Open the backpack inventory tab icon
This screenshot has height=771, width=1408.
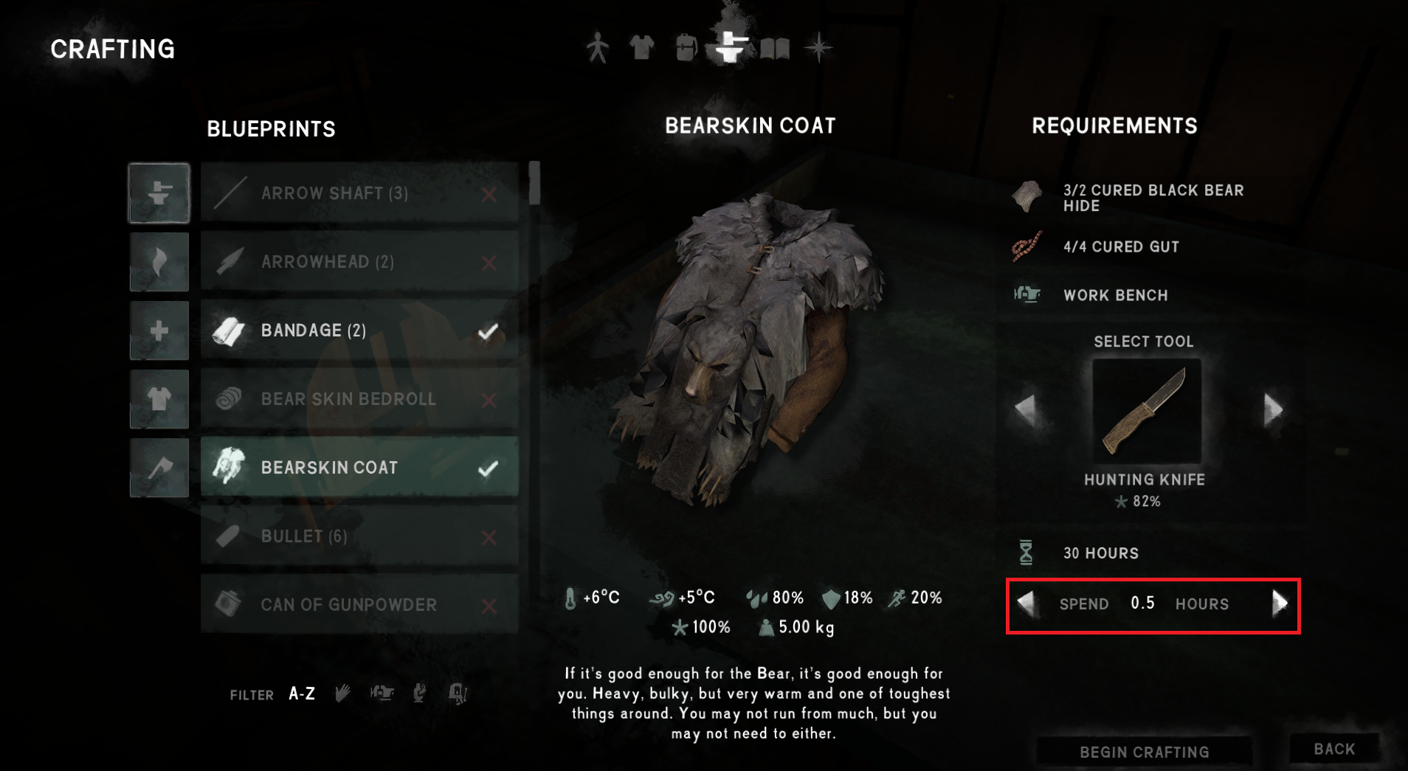pos(686,48)
